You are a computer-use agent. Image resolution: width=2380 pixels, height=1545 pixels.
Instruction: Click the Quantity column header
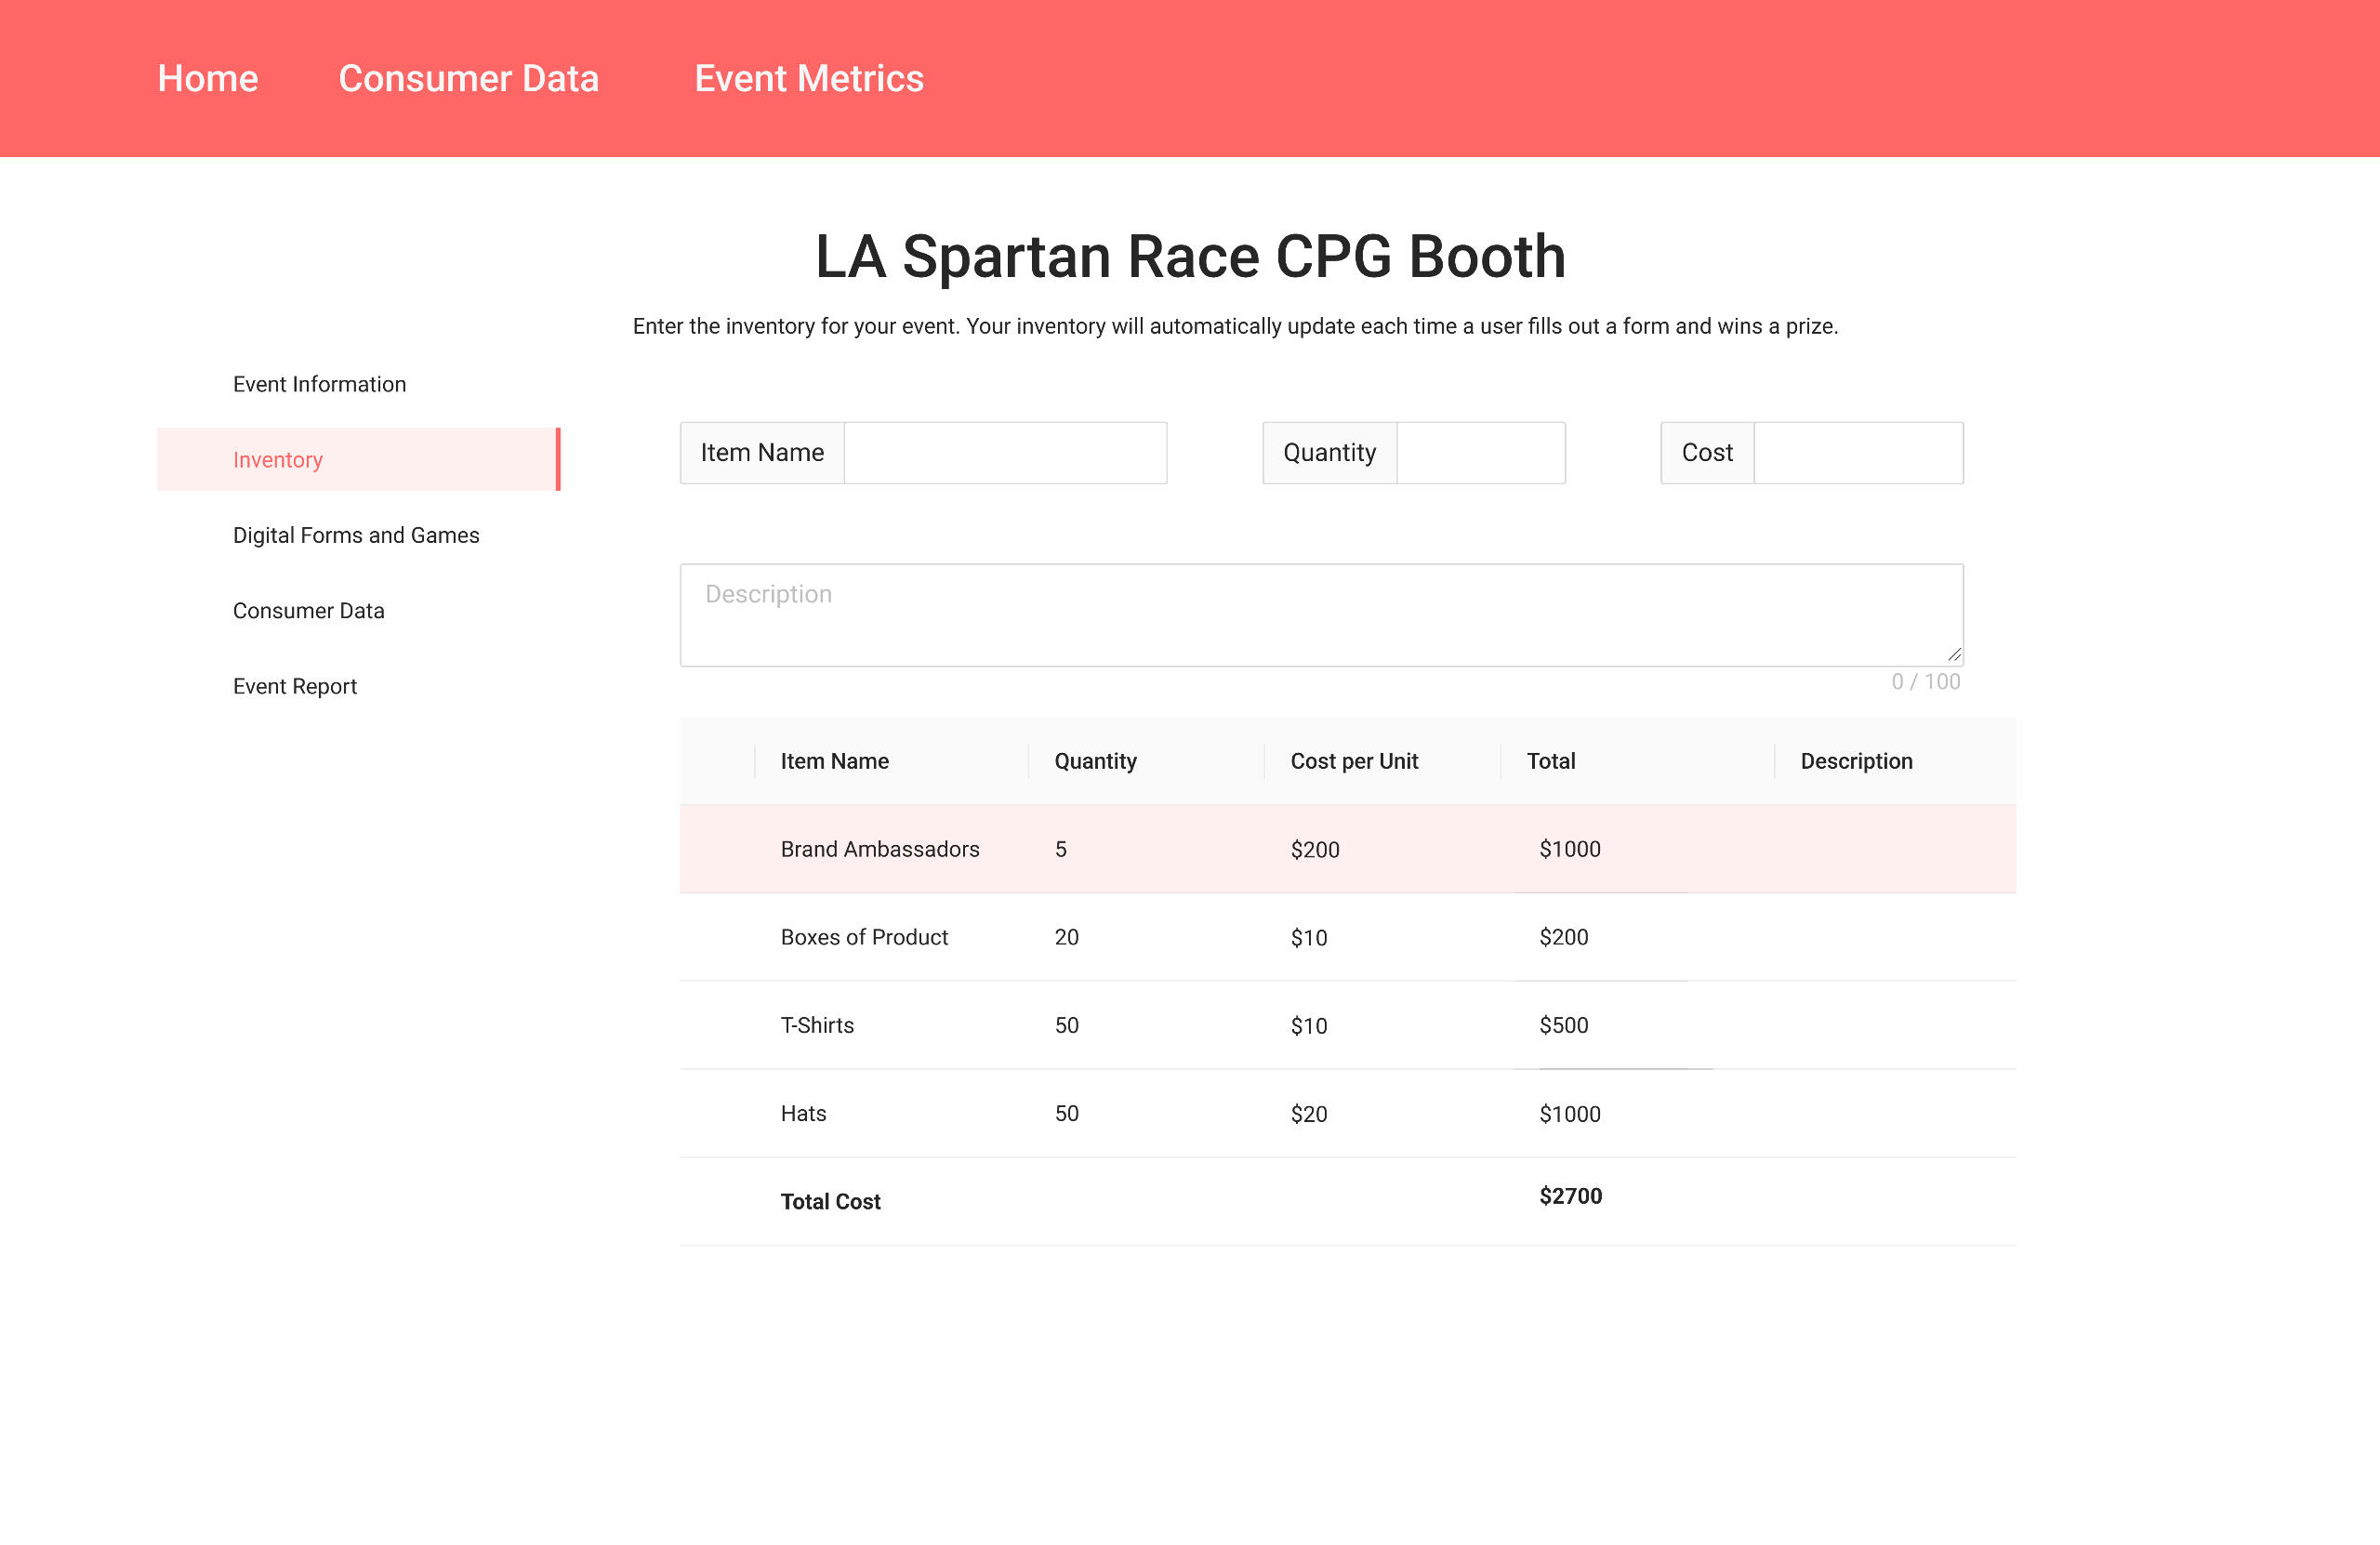point(1095,761)
